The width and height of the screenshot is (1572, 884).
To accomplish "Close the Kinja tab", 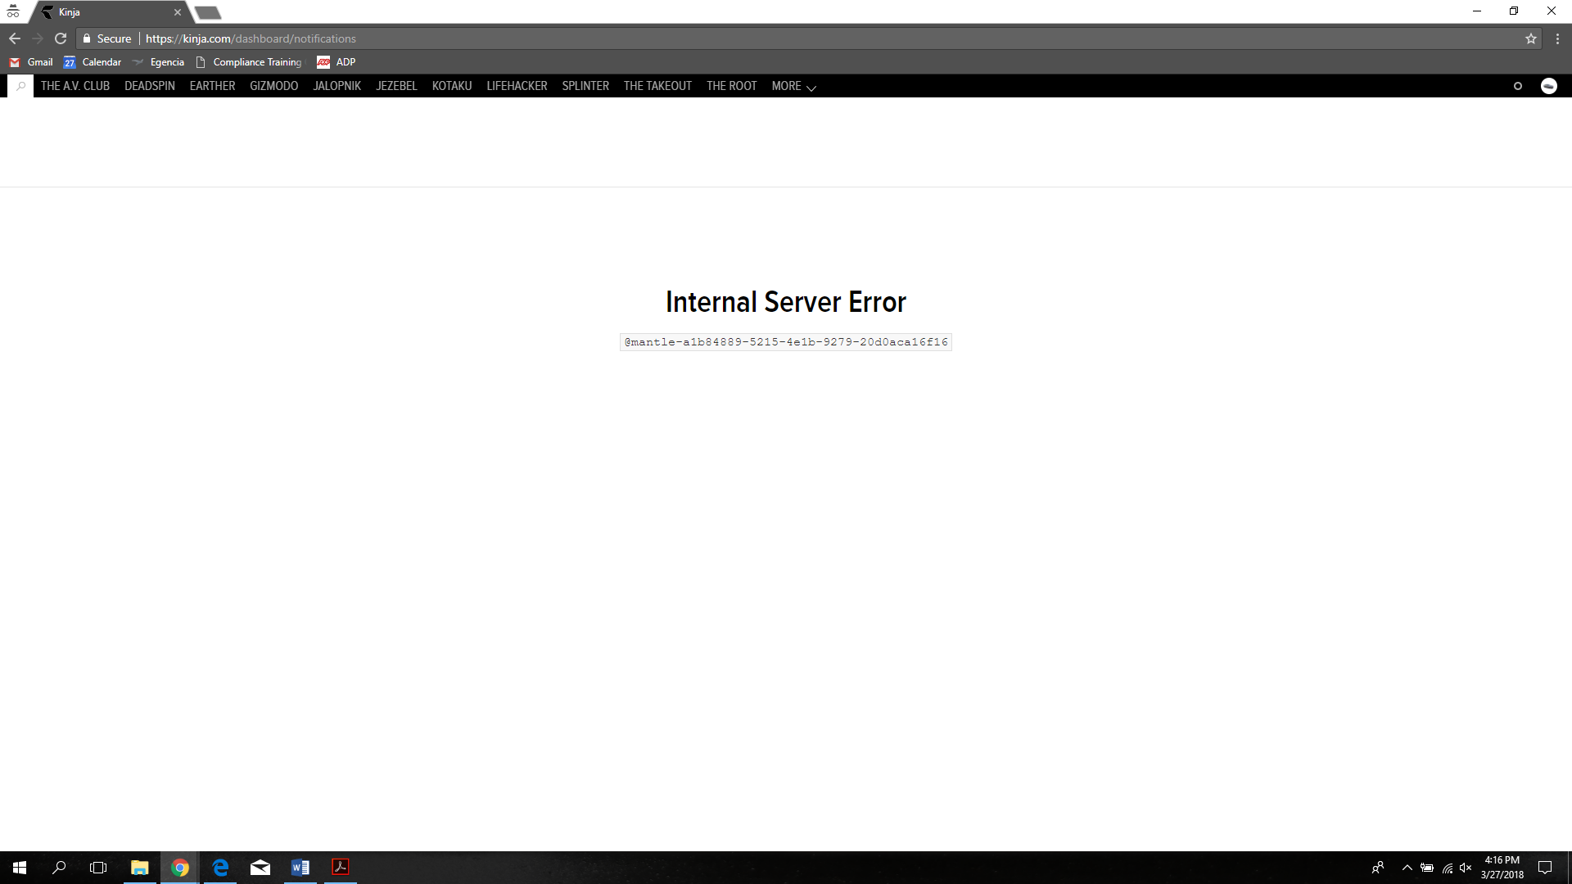I will click(x=177, y=12).
